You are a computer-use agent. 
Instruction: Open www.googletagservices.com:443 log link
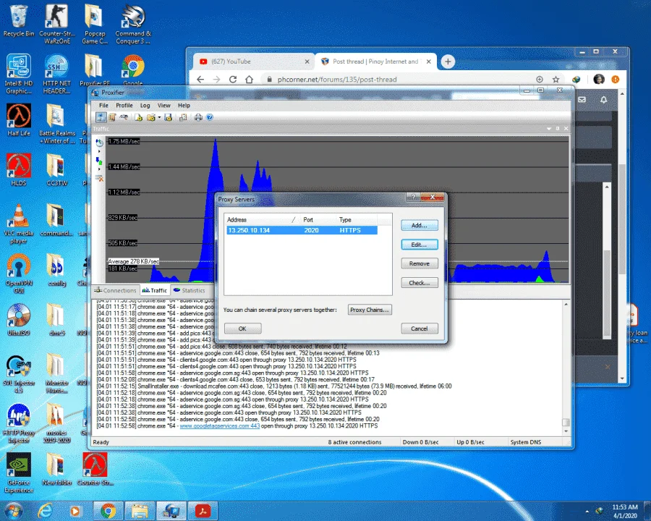220,426
